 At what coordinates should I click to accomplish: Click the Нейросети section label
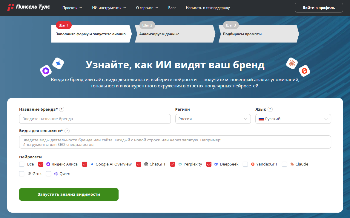tap(30, 157)
